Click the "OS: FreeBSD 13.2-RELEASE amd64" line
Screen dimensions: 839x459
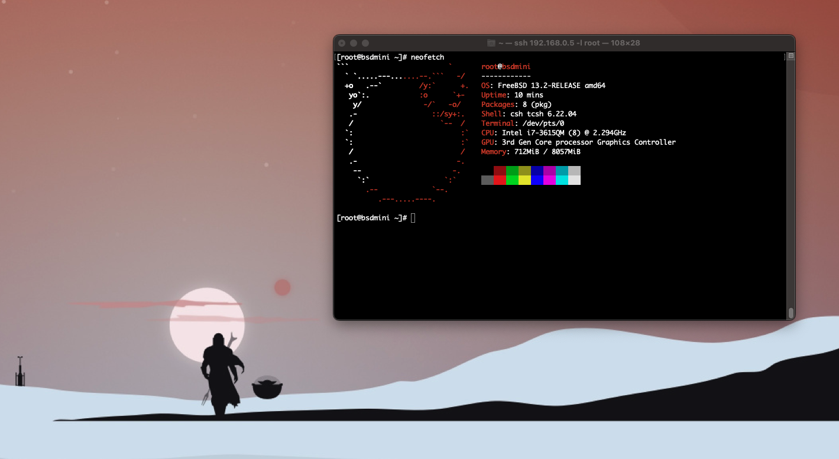pos(543,86)
